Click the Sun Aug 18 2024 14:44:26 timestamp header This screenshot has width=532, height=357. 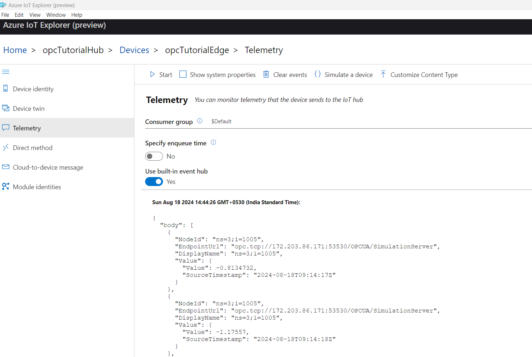[x=226, y=202]
